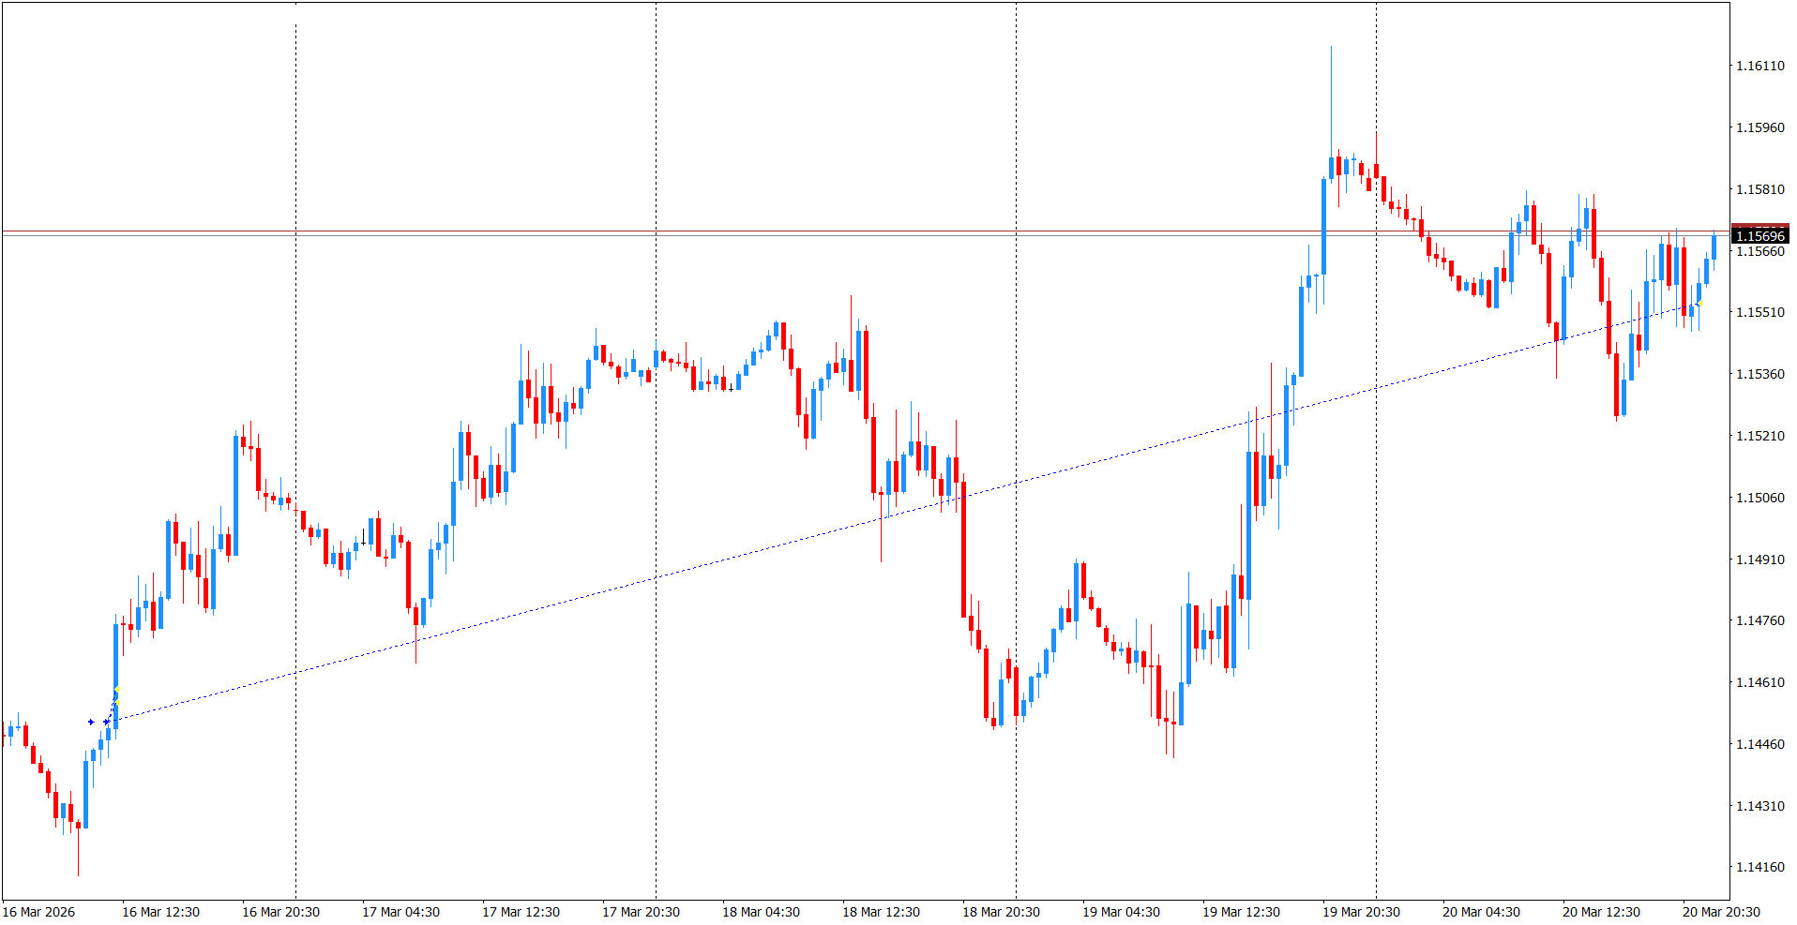Click the current price label 1.15696
Image resolution: width=1797 pixels, height=925 pixels.
point(1759,236)
